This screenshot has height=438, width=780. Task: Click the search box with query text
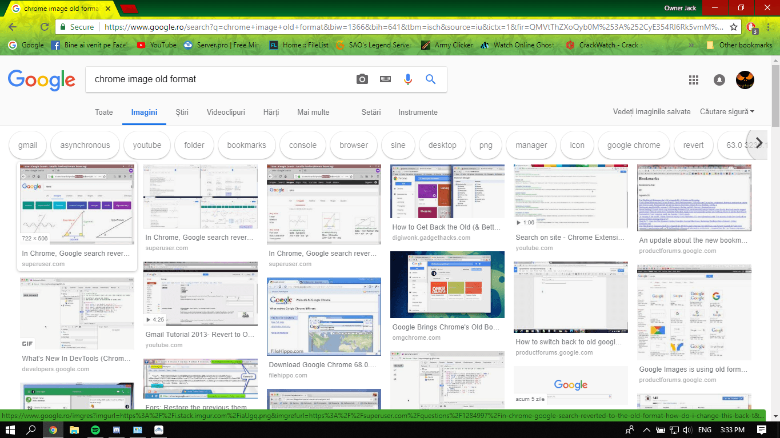coord(217,79)
